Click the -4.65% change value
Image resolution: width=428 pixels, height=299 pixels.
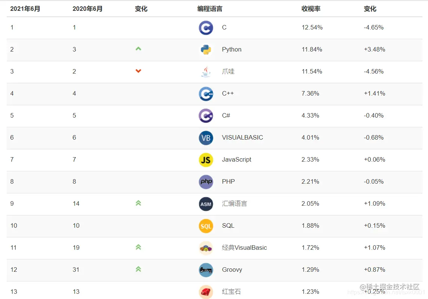pos(374,28)
